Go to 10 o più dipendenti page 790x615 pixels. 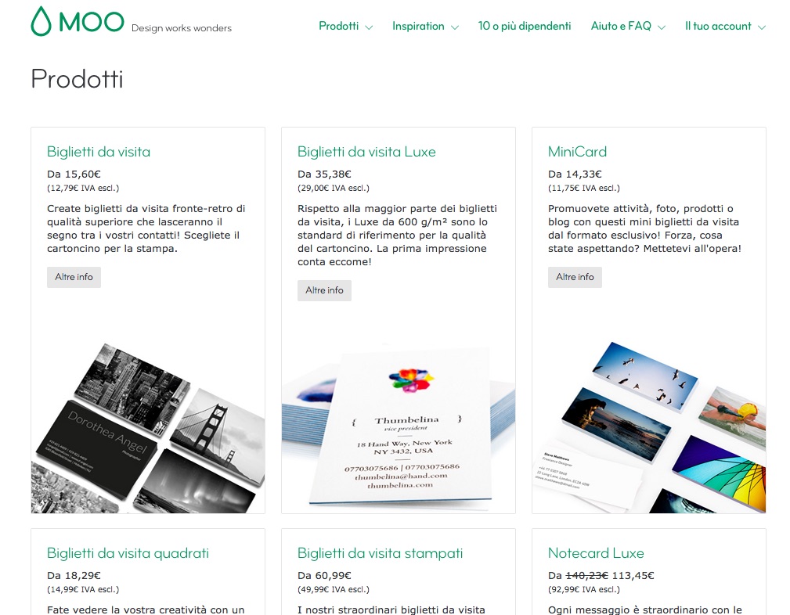click(524, 27)
